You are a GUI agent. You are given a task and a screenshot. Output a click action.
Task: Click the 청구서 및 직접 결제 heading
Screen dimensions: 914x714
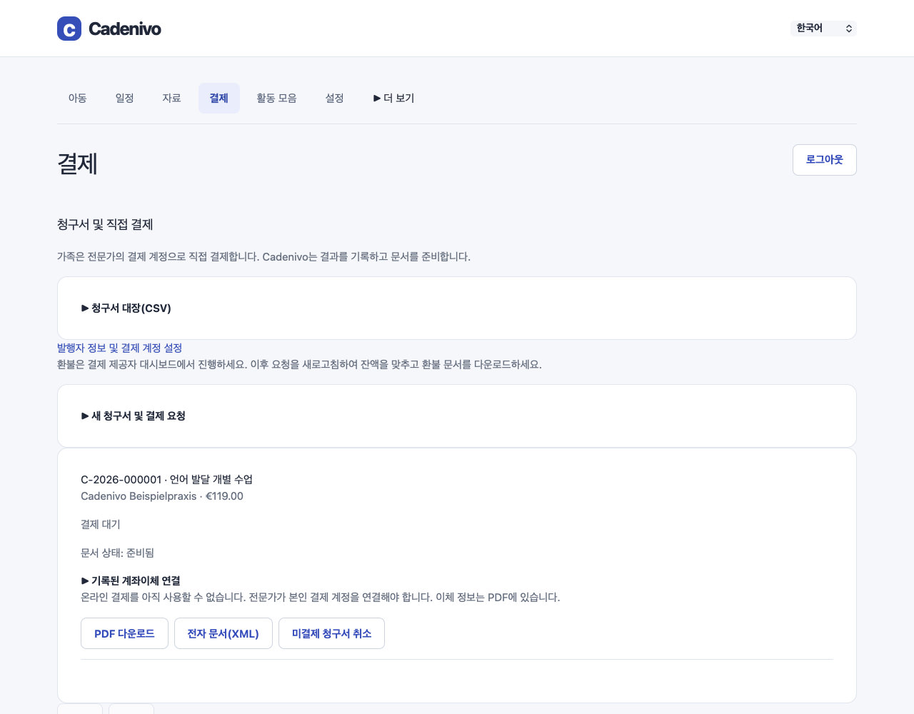coord(105,224)
